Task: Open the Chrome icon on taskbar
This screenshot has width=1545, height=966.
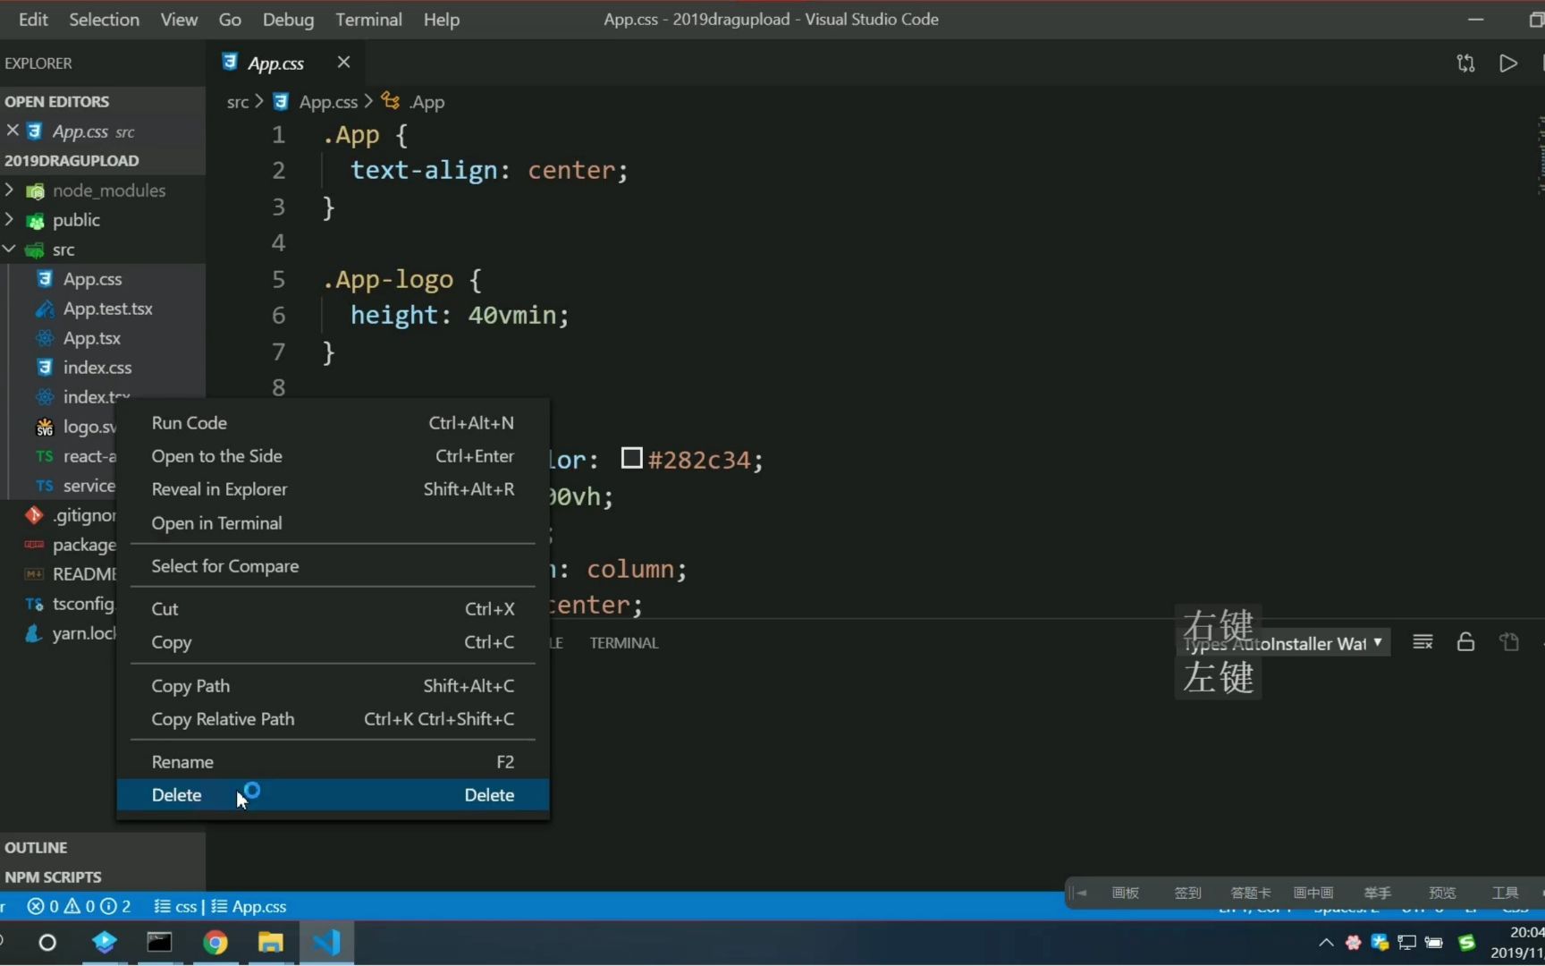Action: coord(215,943)
